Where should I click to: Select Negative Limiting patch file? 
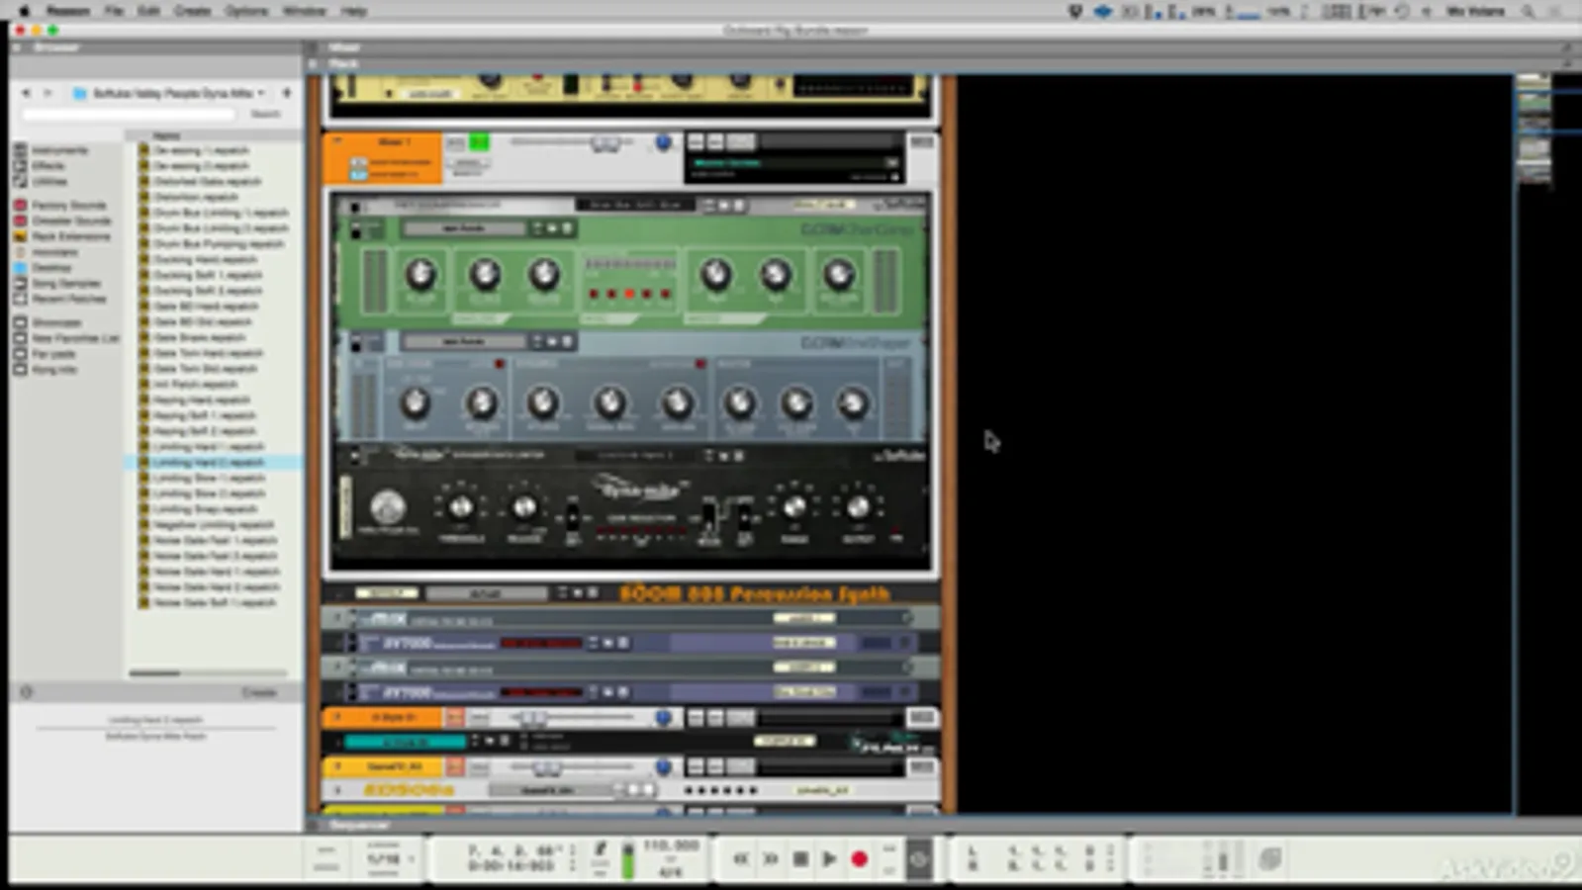213,524
